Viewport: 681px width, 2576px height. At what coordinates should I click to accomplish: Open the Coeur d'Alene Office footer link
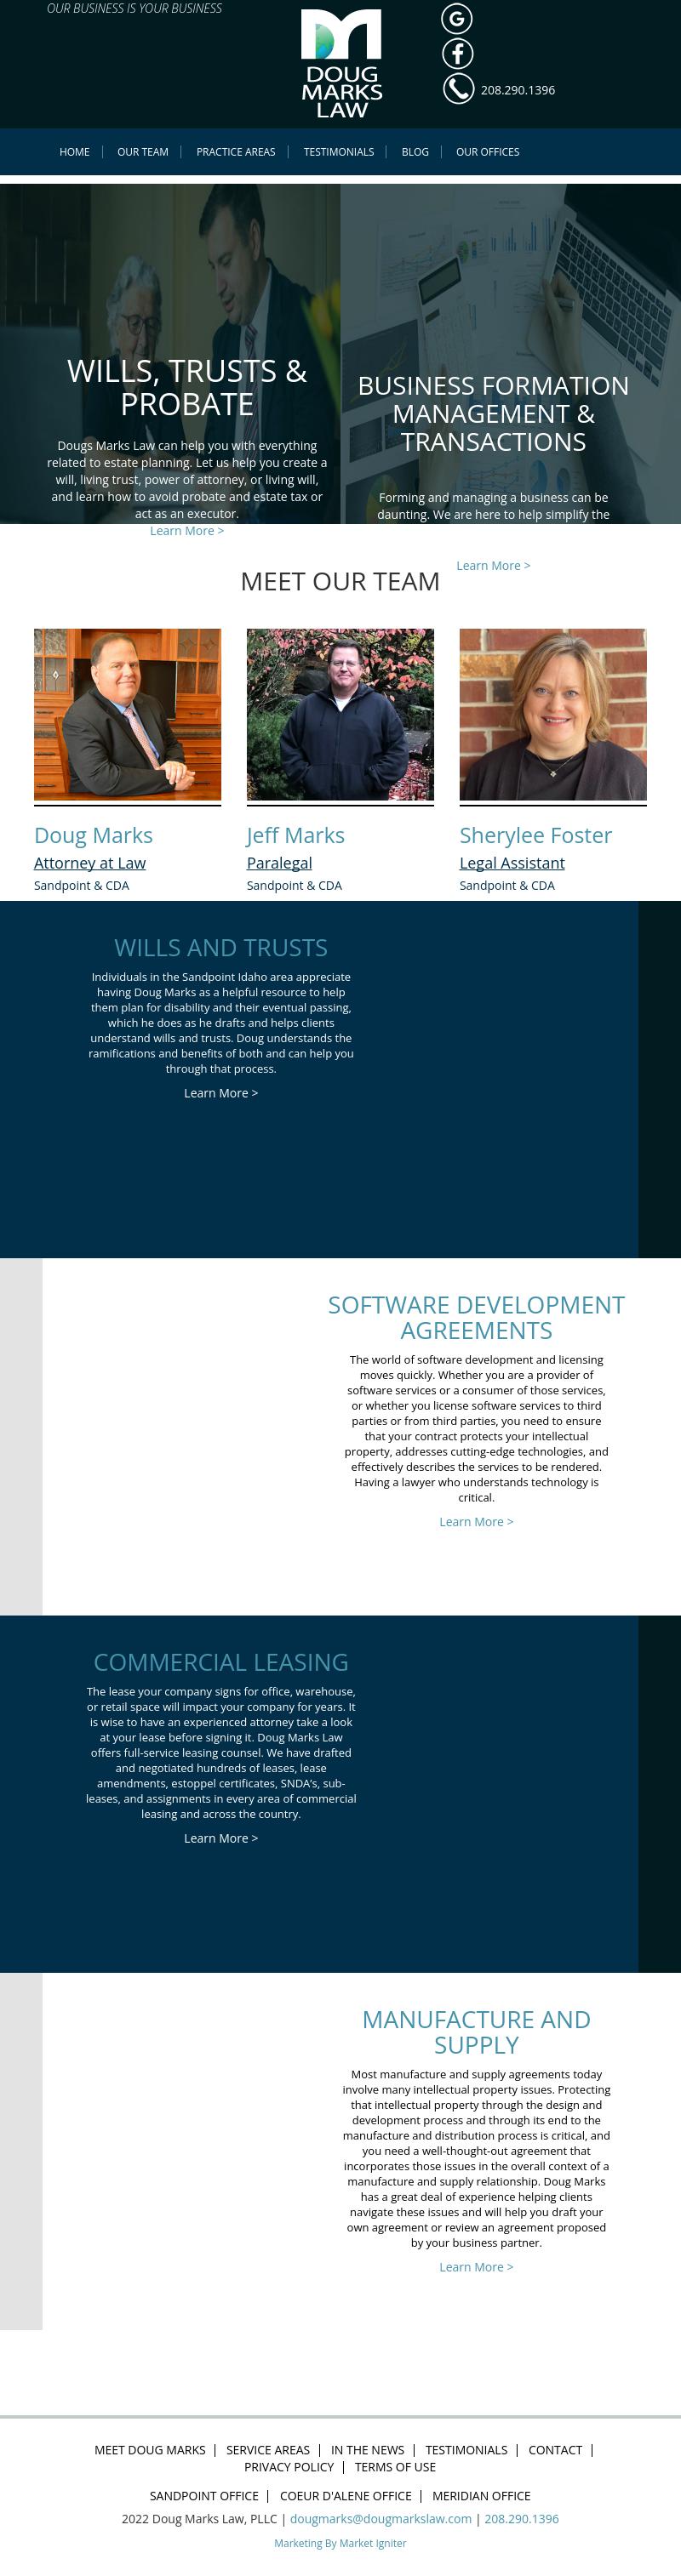(x=345, y=2495)
